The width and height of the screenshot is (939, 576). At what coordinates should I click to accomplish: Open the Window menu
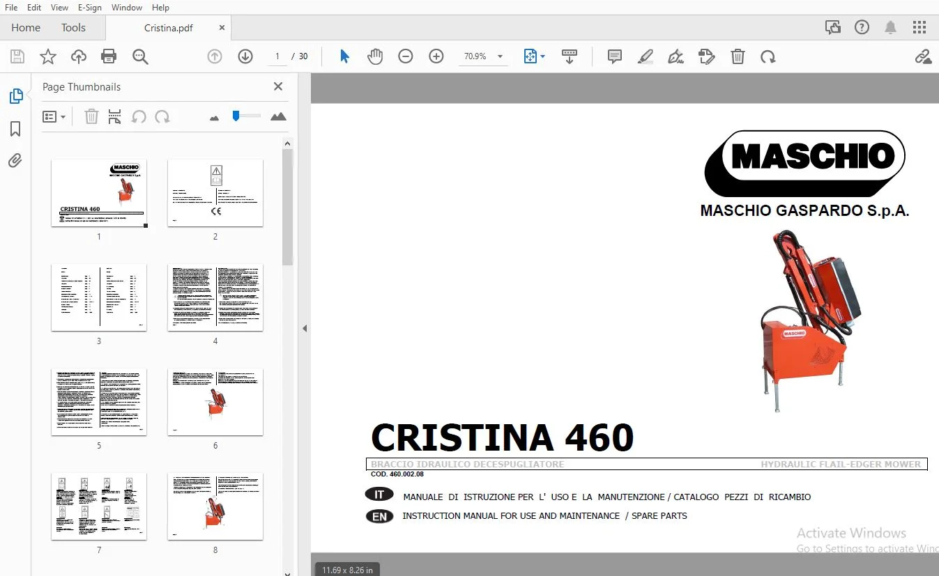[127, 8]
